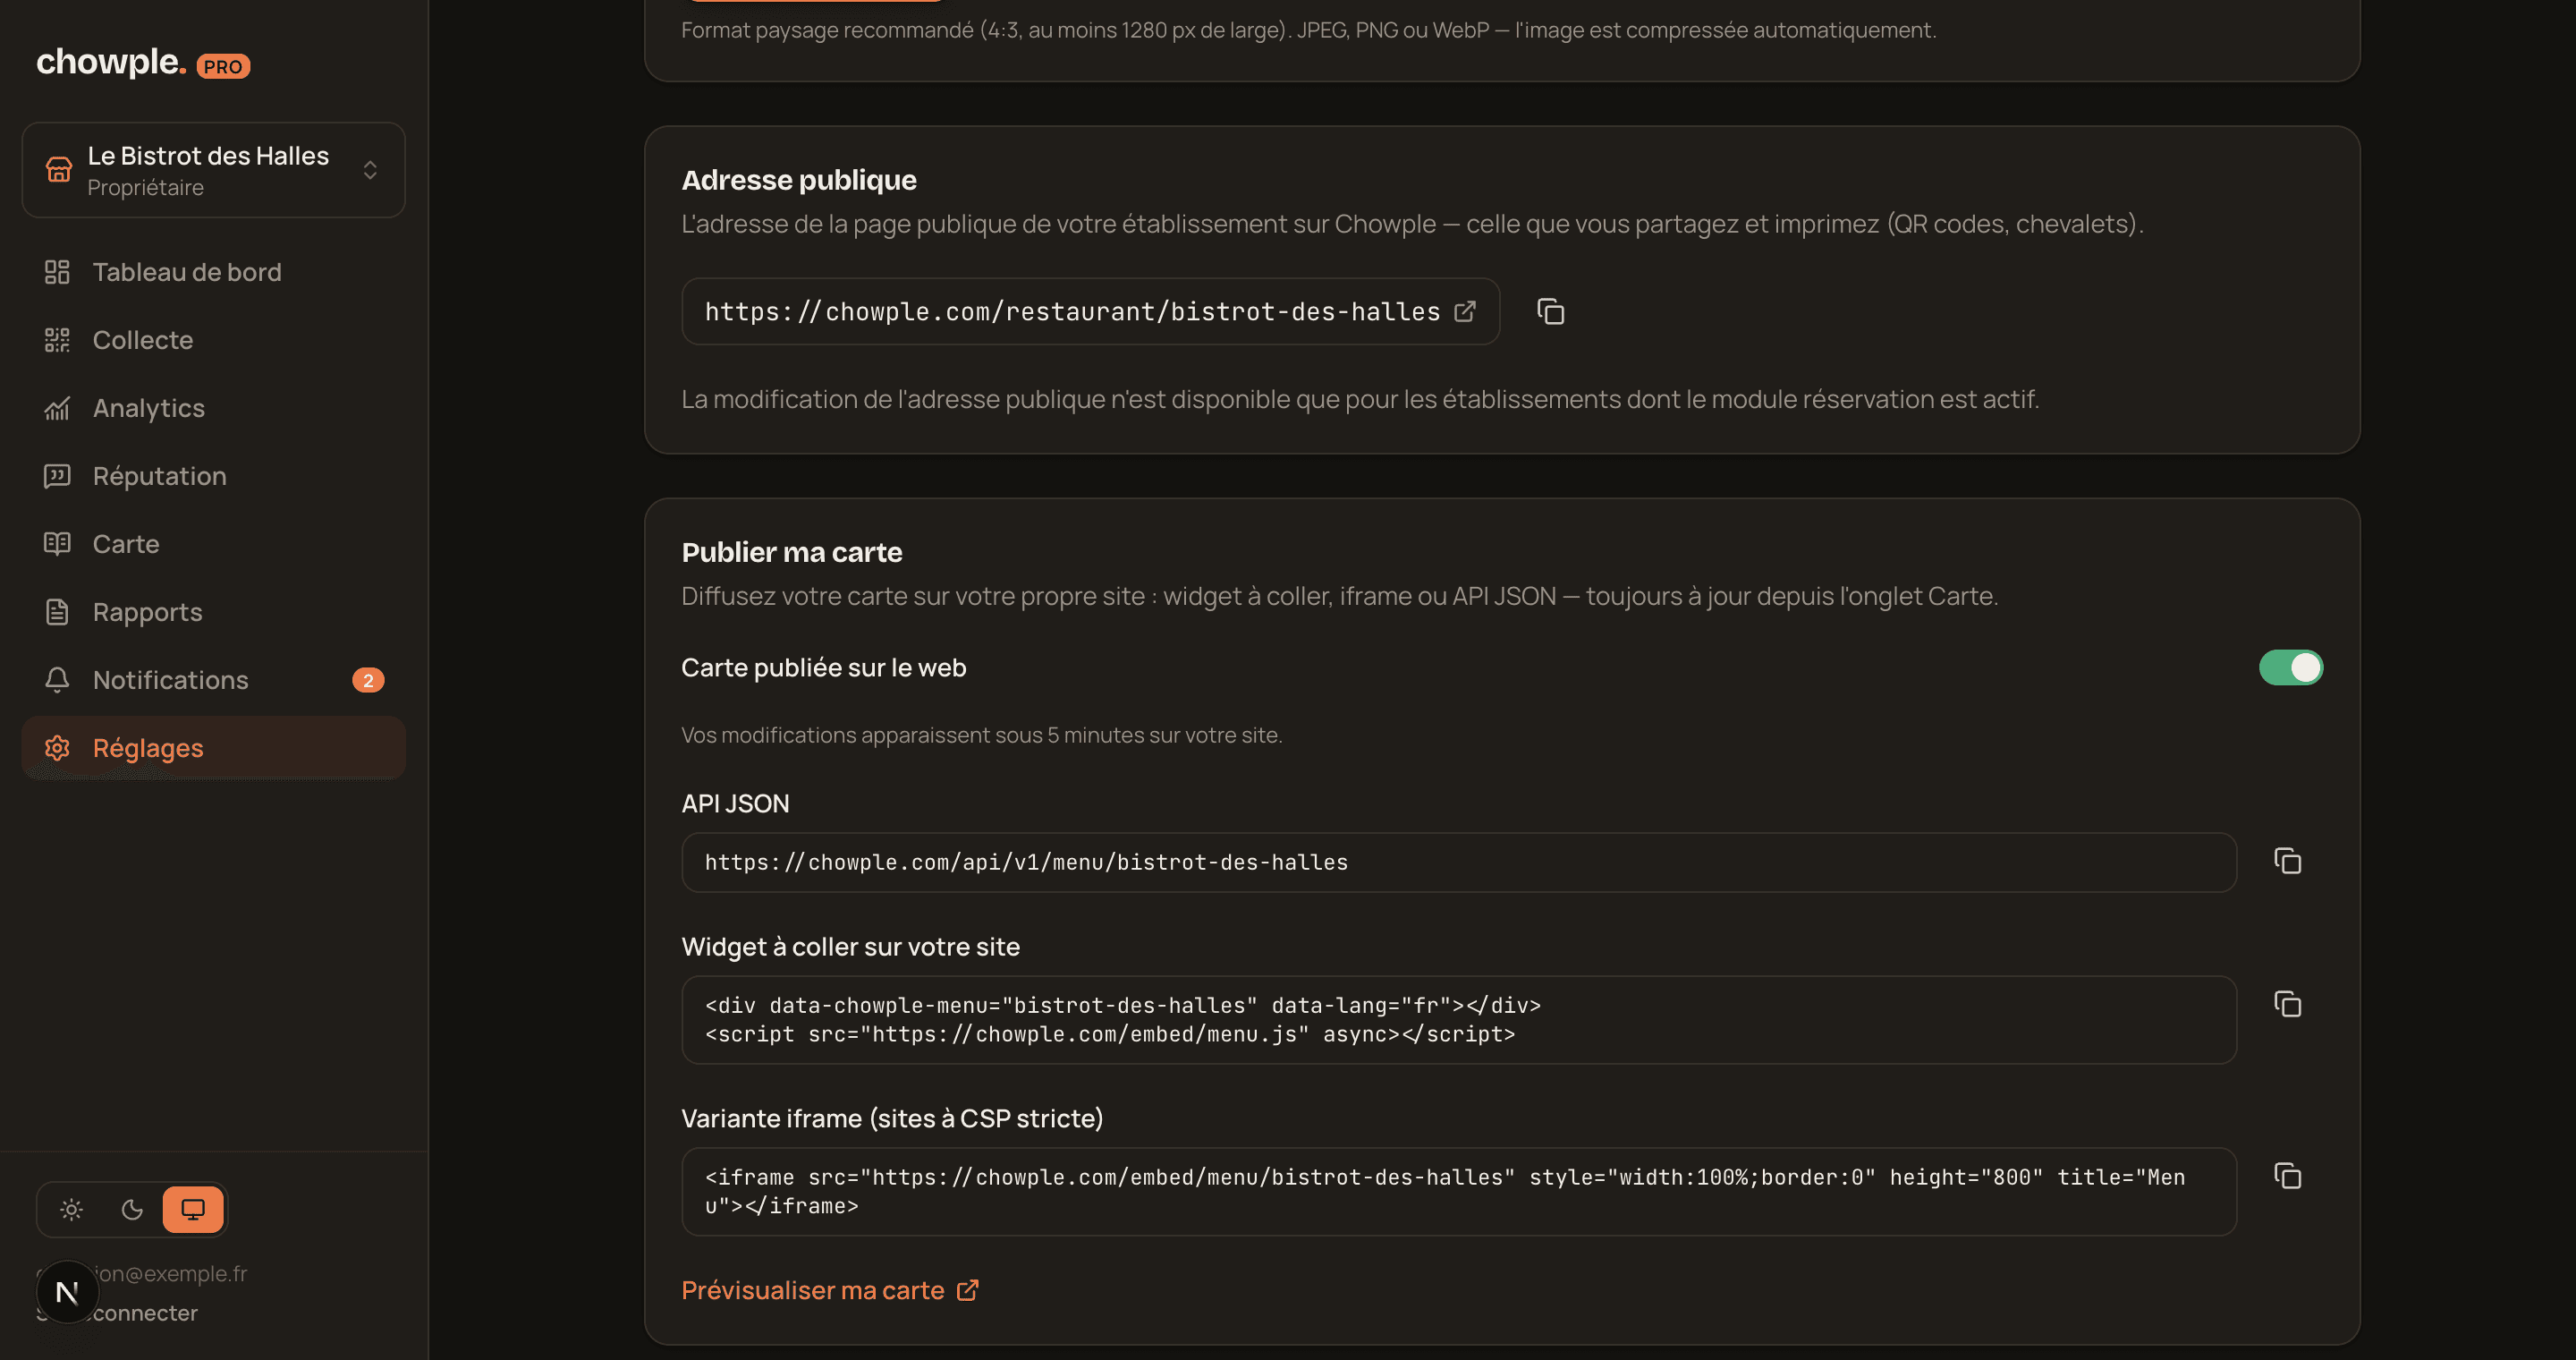This screenshot has height=1360, width=2576.
Task: Click the Propriétaire role text
Action: [146, 188]
